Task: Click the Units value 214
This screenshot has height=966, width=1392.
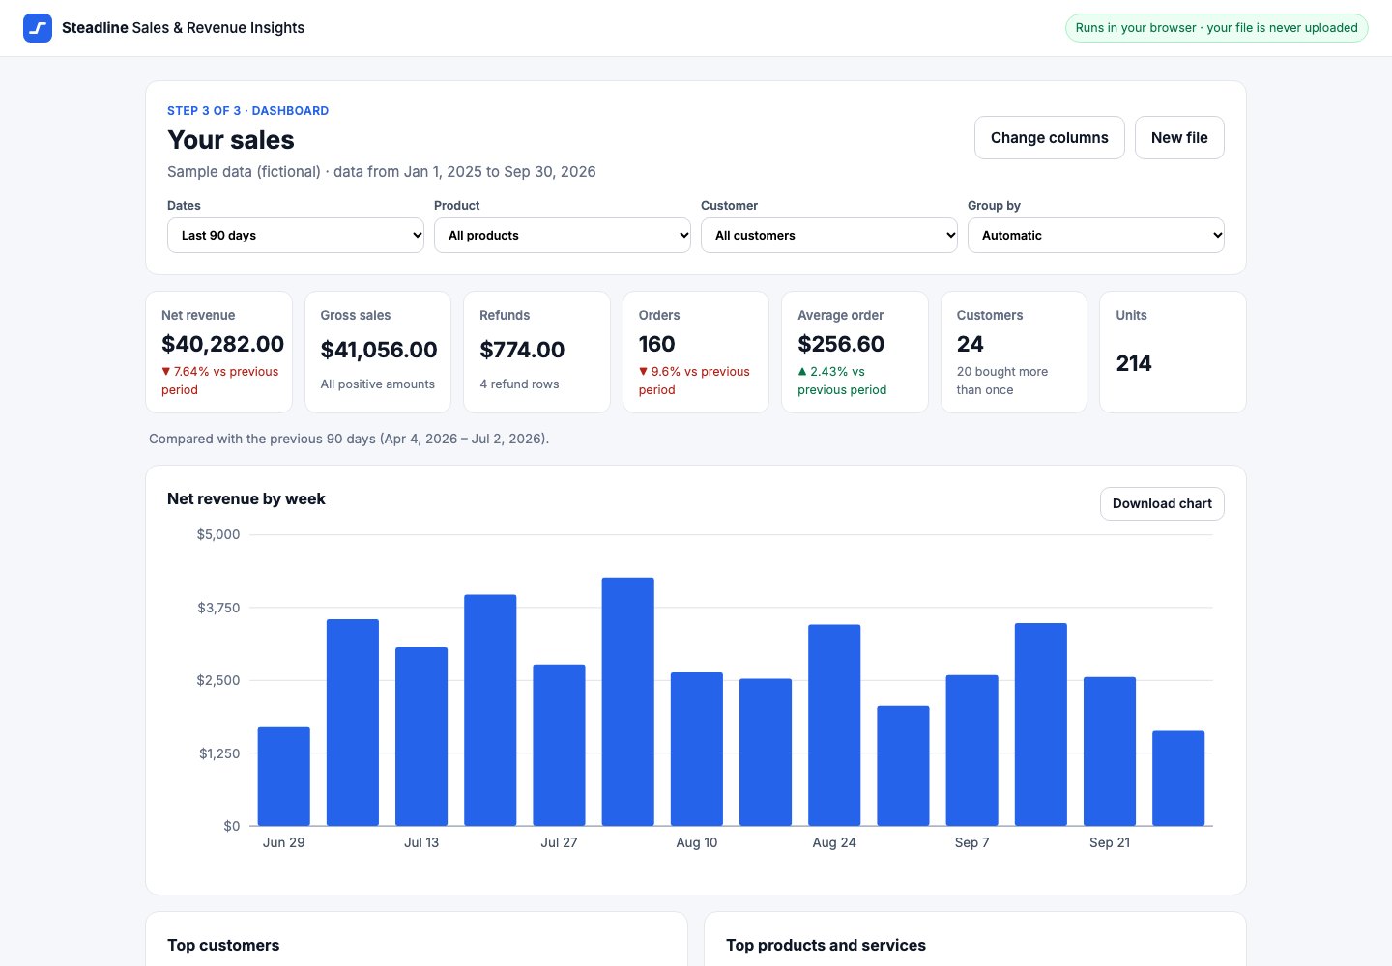Action: (1134, 363)
